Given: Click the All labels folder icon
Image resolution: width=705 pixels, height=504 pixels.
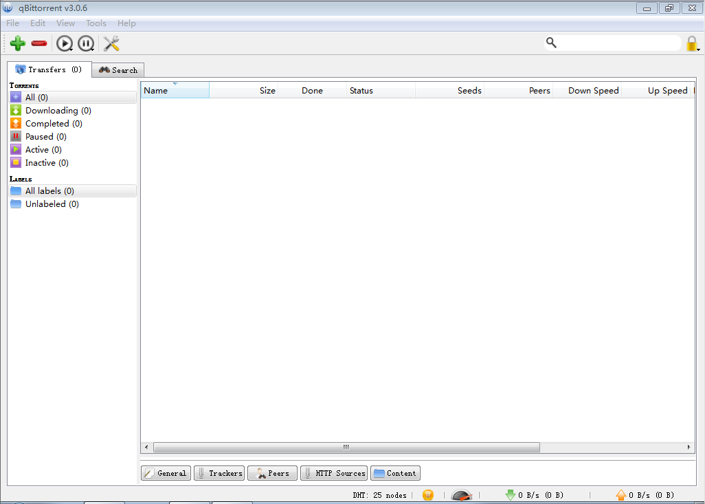Looking at the screenshot, I should tap(16, 190).
